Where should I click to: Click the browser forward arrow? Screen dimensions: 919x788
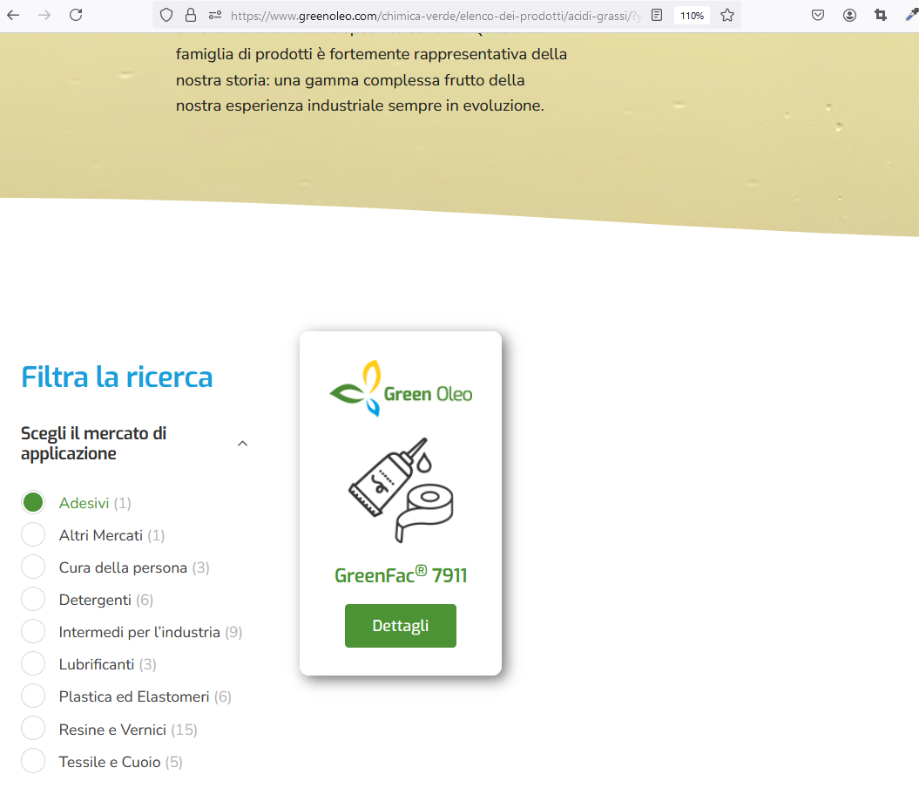tap(44, 15)
